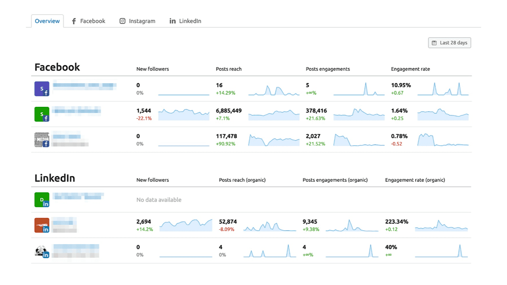Select the Overview tab
Viewport: 507px width, 285px height.
point(47,21)
